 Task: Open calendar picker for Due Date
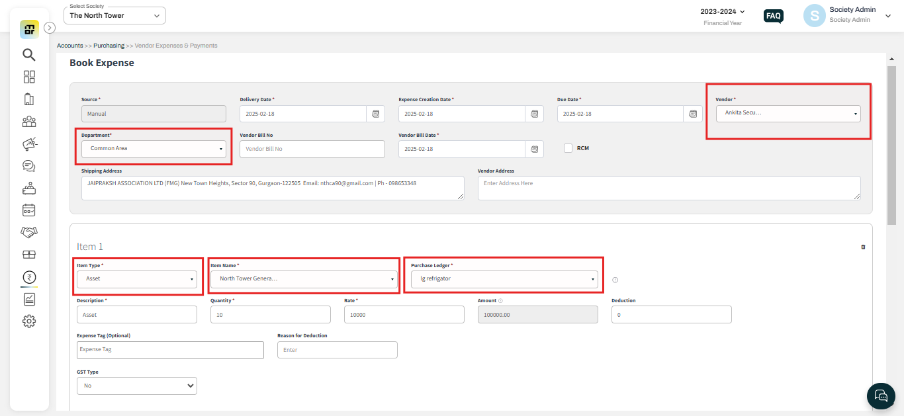(x=692, y=114)
